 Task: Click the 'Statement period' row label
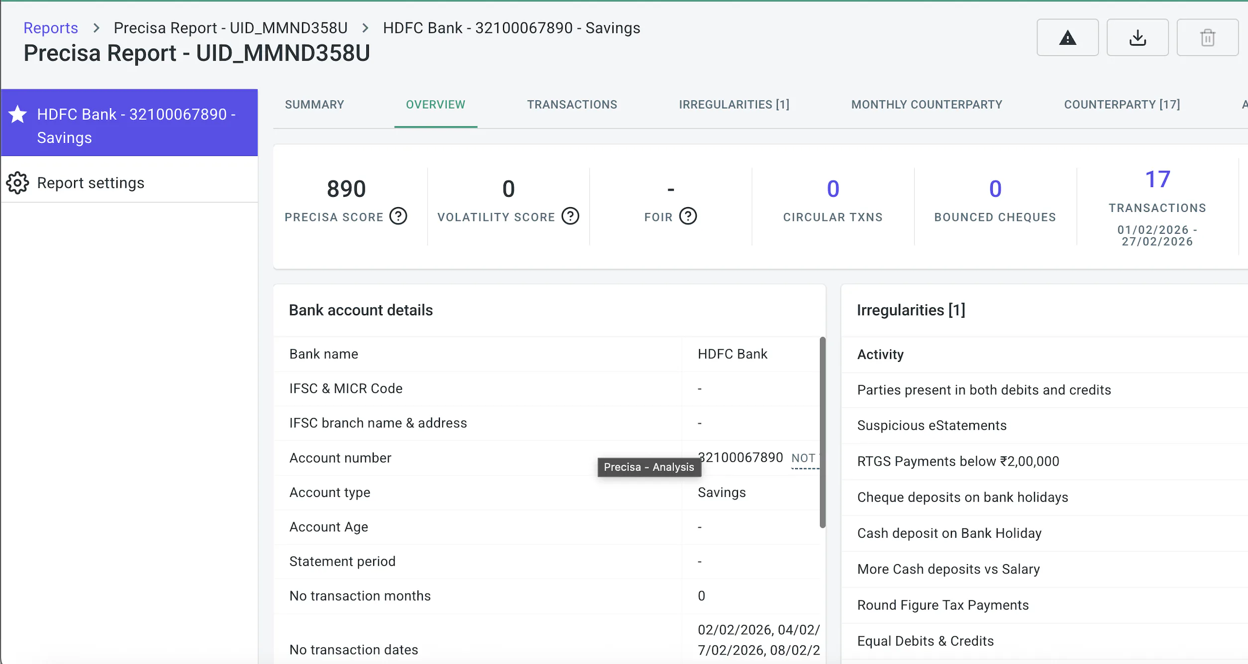(x=342, y=562)
